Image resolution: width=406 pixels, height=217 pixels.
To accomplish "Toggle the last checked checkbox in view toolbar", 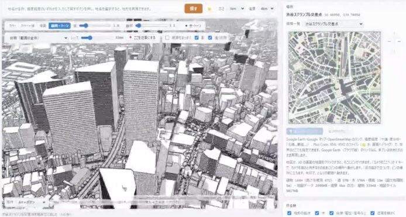I will tap(210, 38).
